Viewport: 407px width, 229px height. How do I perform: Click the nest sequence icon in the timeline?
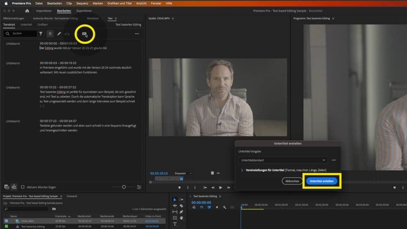194,207
